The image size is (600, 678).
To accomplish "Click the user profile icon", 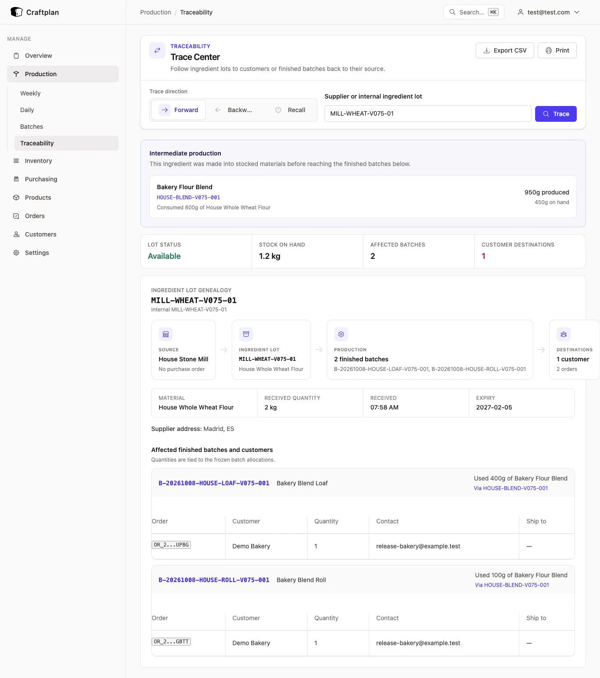I will [x=521, y=12].
